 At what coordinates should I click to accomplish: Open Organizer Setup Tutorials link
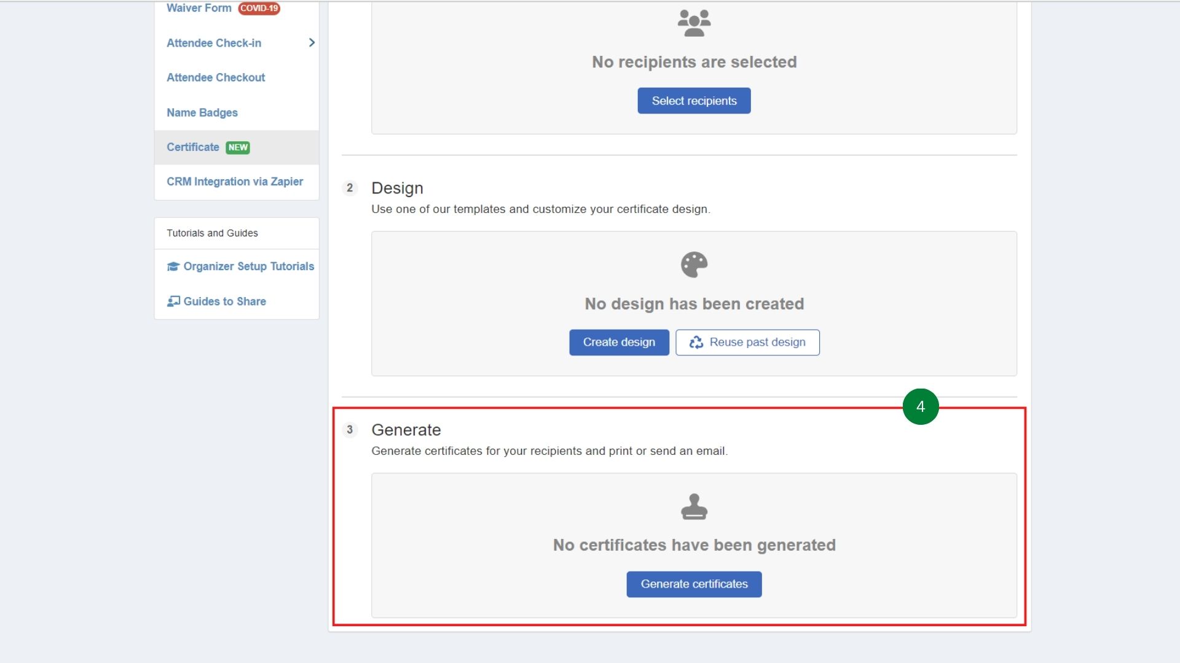[248, 266]
